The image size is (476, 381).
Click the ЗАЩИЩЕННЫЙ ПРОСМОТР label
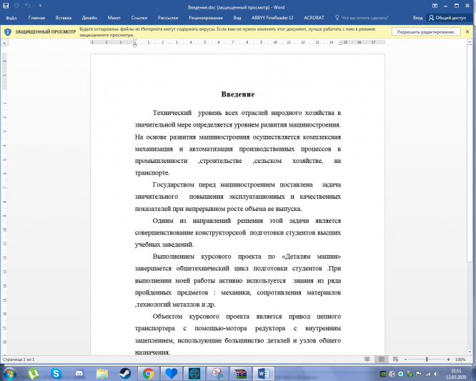[46, 32]
